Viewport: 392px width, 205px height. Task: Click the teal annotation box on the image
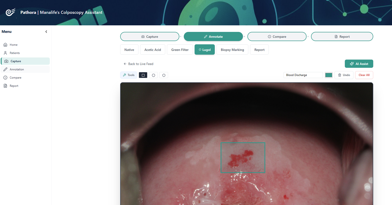[243, 158]
